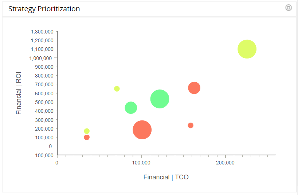The image size is (298, 195).
Task: Click the -100,000 label on the ROI axis
Action: click(x=43, y=155)
